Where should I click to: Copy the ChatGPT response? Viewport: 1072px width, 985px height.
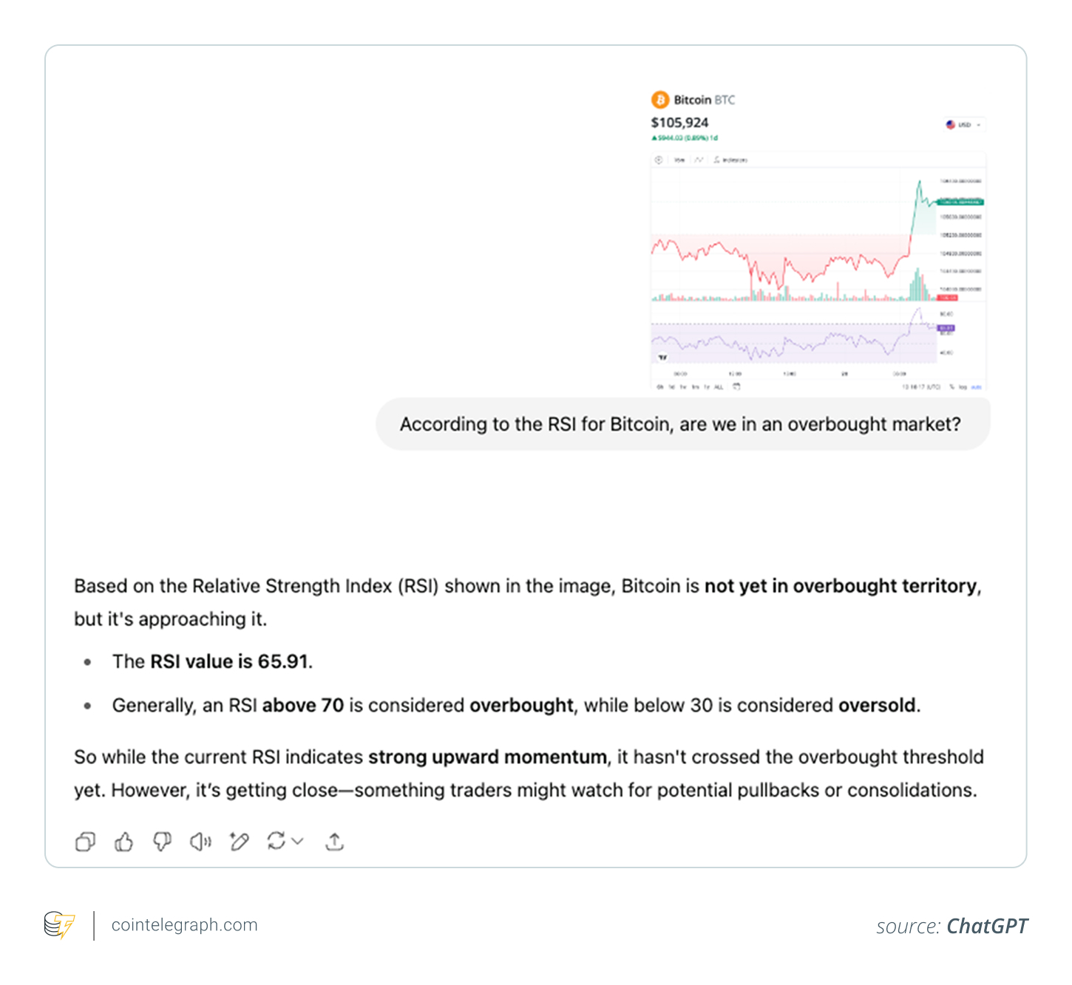[x=85, y=841]
